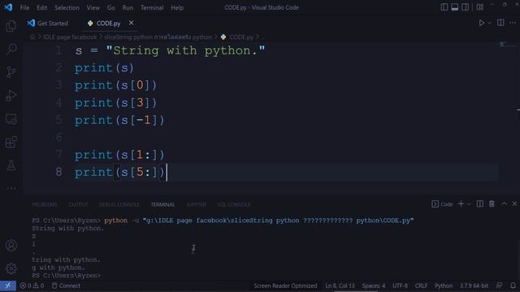
Task: Show errors and warnings count
Action: pos(32,286)
